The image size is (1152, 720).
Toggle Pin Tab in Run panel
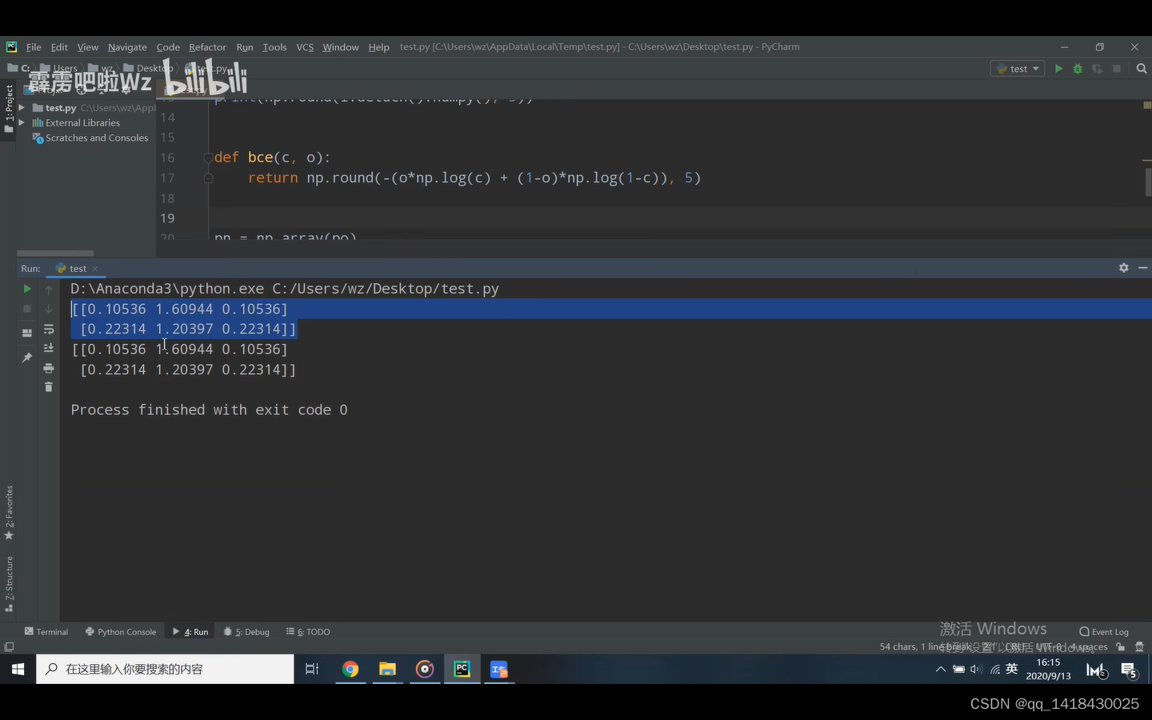tap(27, 357)
